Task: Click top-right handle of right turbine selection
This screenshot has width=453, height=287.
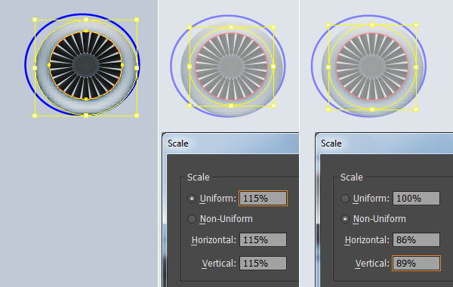Action: coord(416,25)
